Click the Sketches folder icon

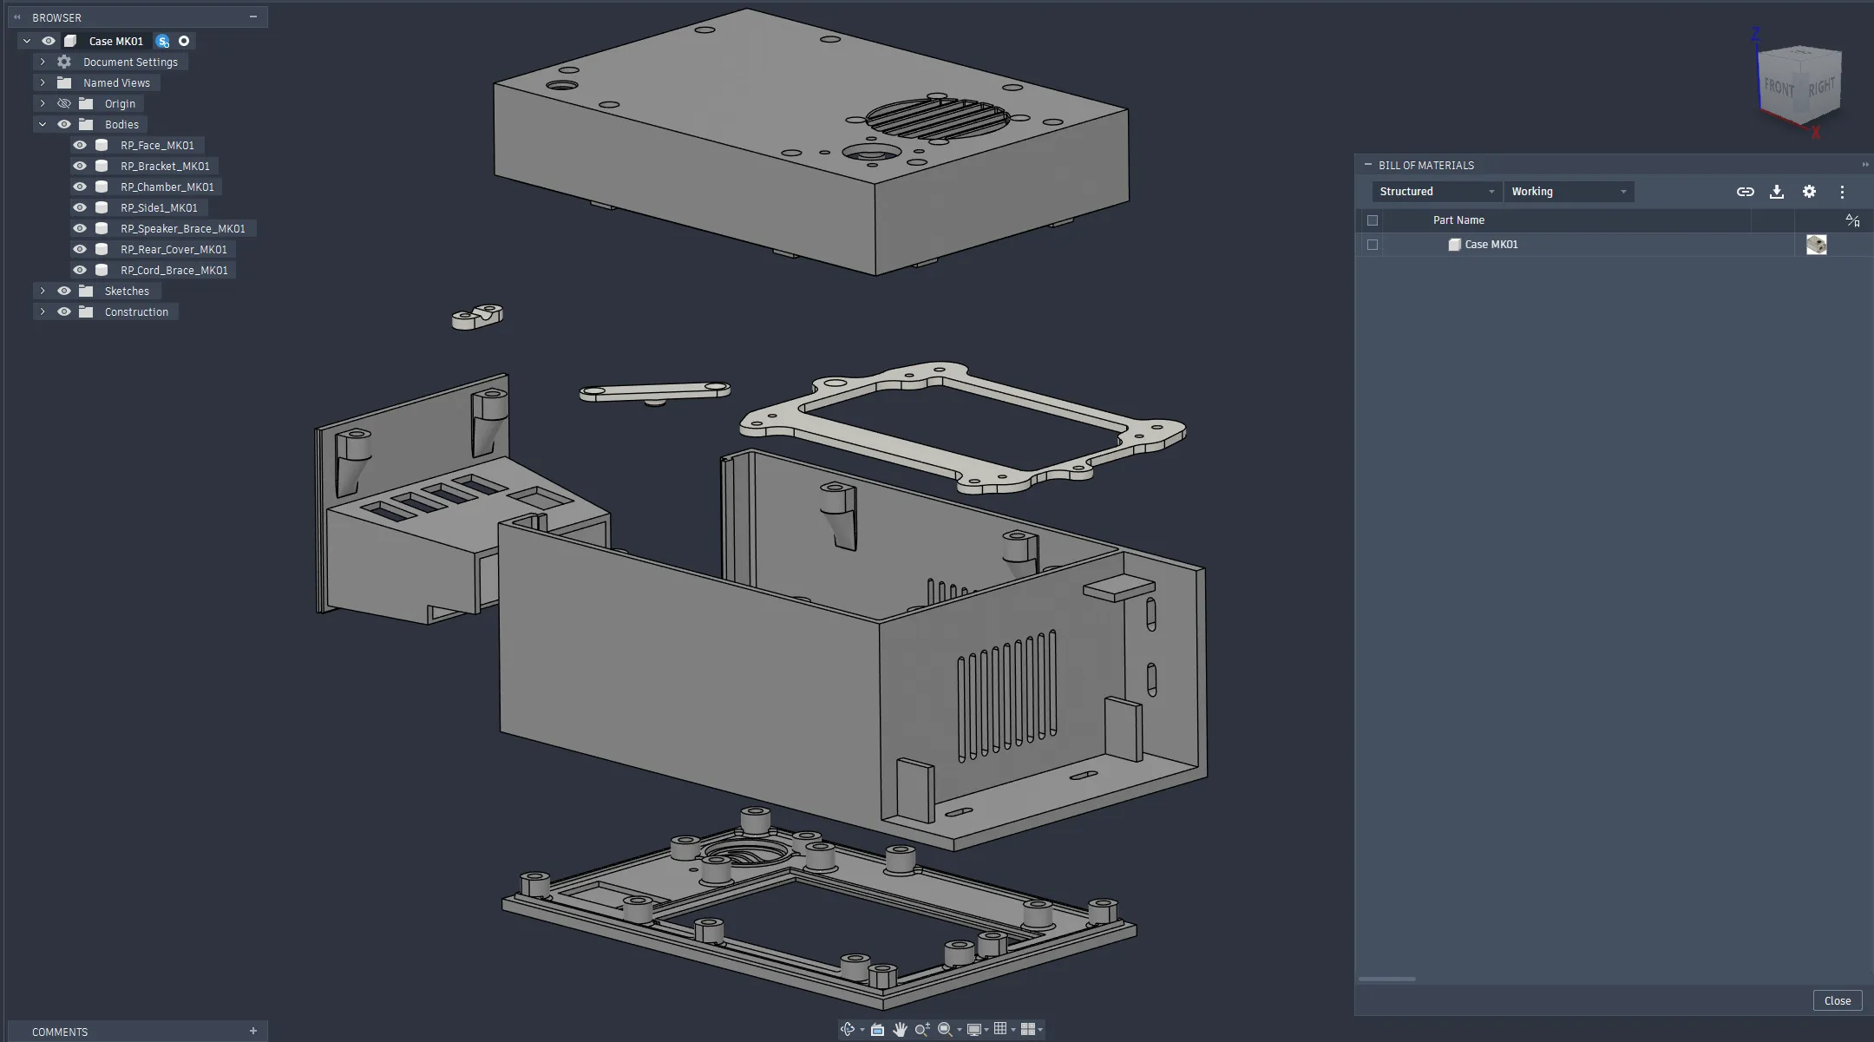click(x=86, y=291)
